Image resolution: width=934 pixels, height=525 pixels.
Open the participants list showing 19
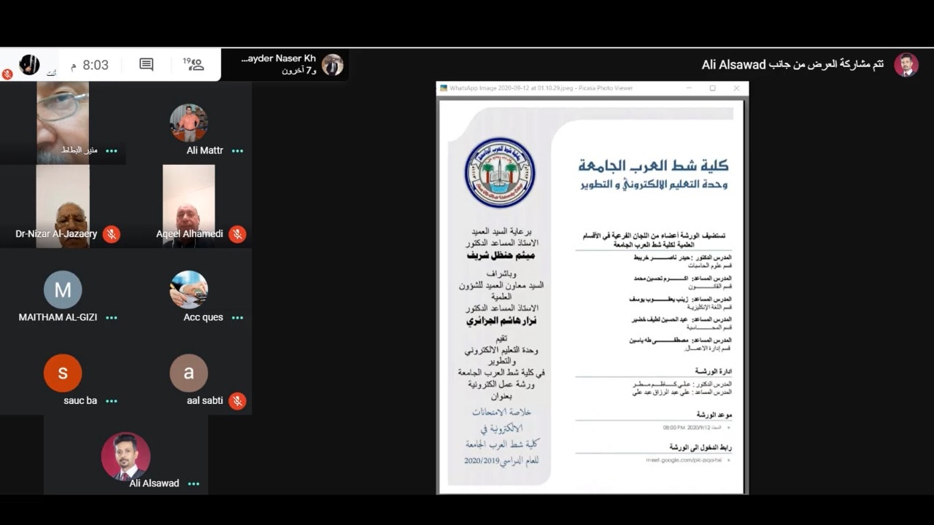(x=193, y=64)
